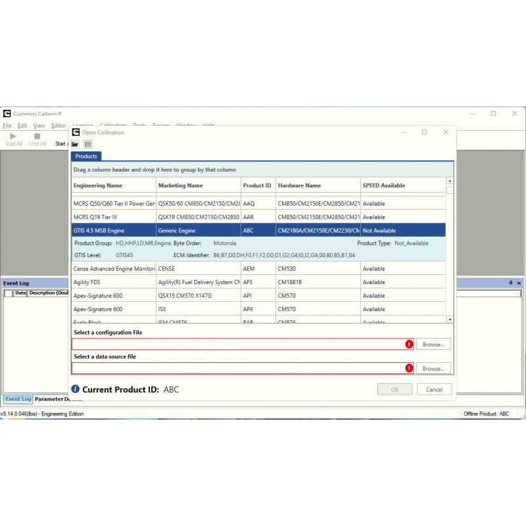Pin the Event Log panel
Screen dimensions: 526x526
coord(511,283)
